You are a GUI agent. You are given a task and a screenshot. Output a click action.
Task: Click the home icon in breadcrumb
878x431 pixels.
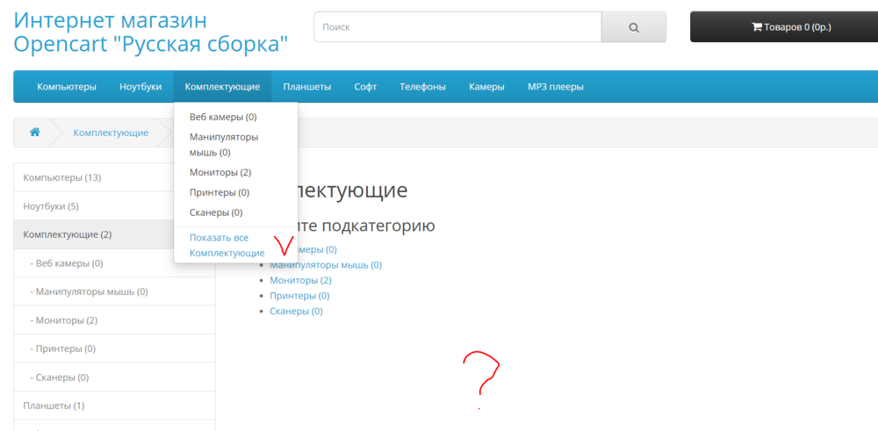(35, 133)
